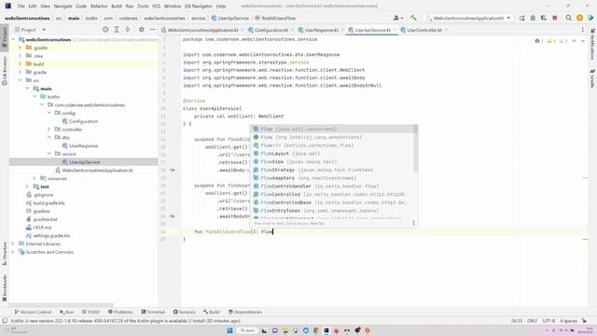
Task: Open the Services tool window
Action: tap(184, 312)
